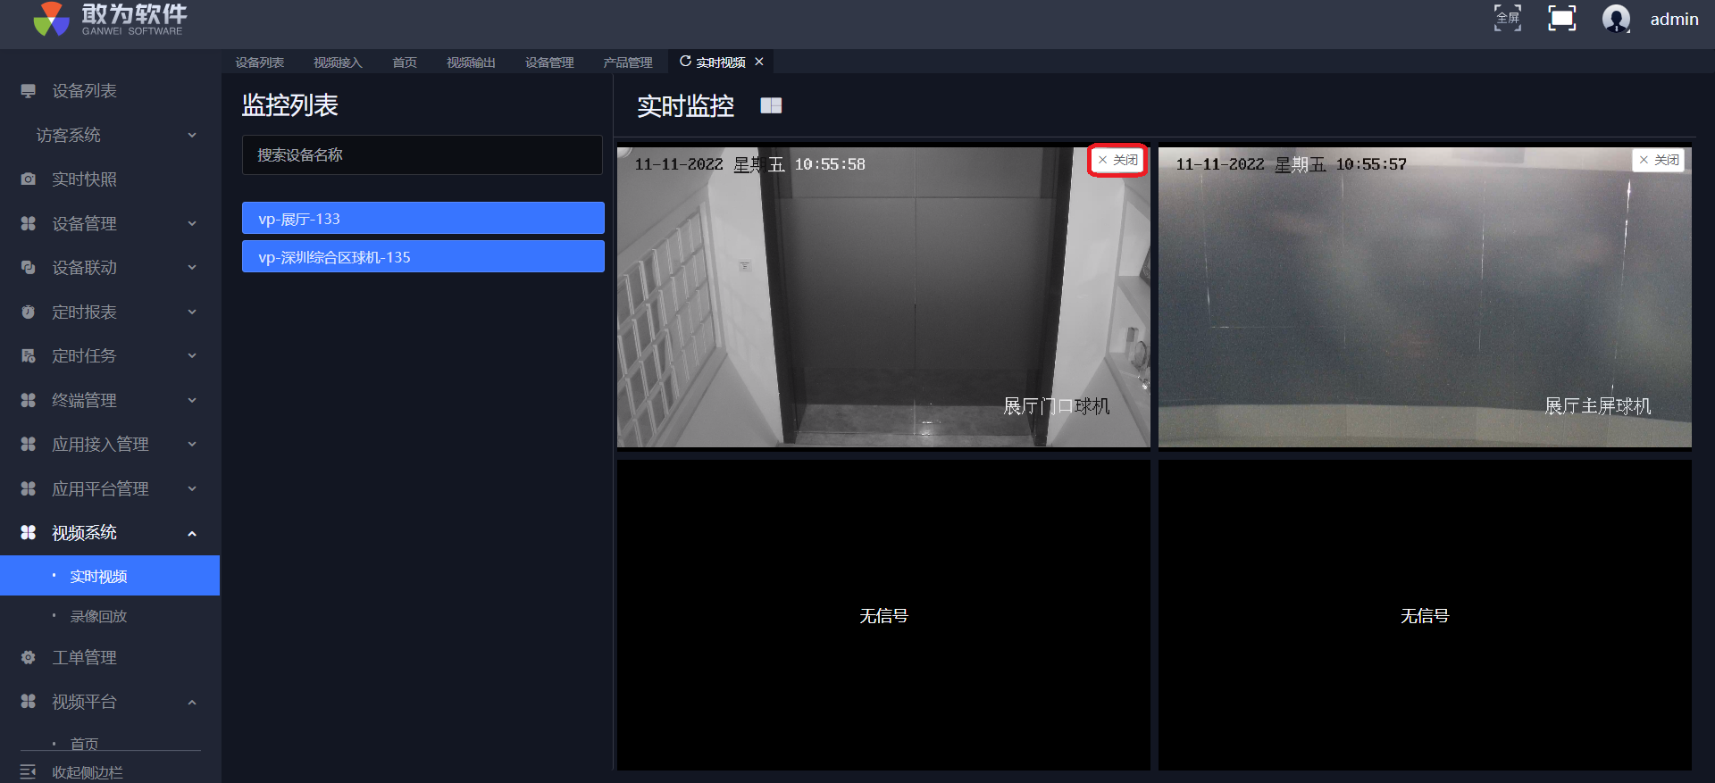Switch to the 产品管理 tab
This screenshot has width=1715, height=783.
(x=628, y=62)
